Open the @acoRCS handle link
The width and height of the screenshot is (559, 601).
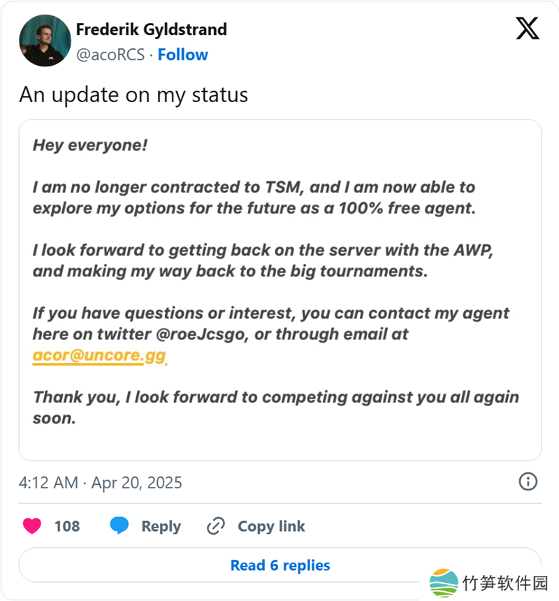pyautogui.click(x=109, y=55)
